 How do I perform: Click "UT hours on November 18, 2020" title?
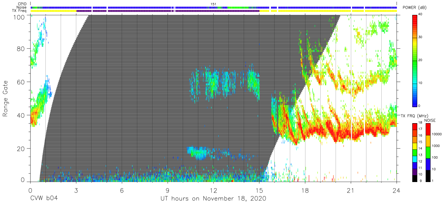[x=214, y=199]
